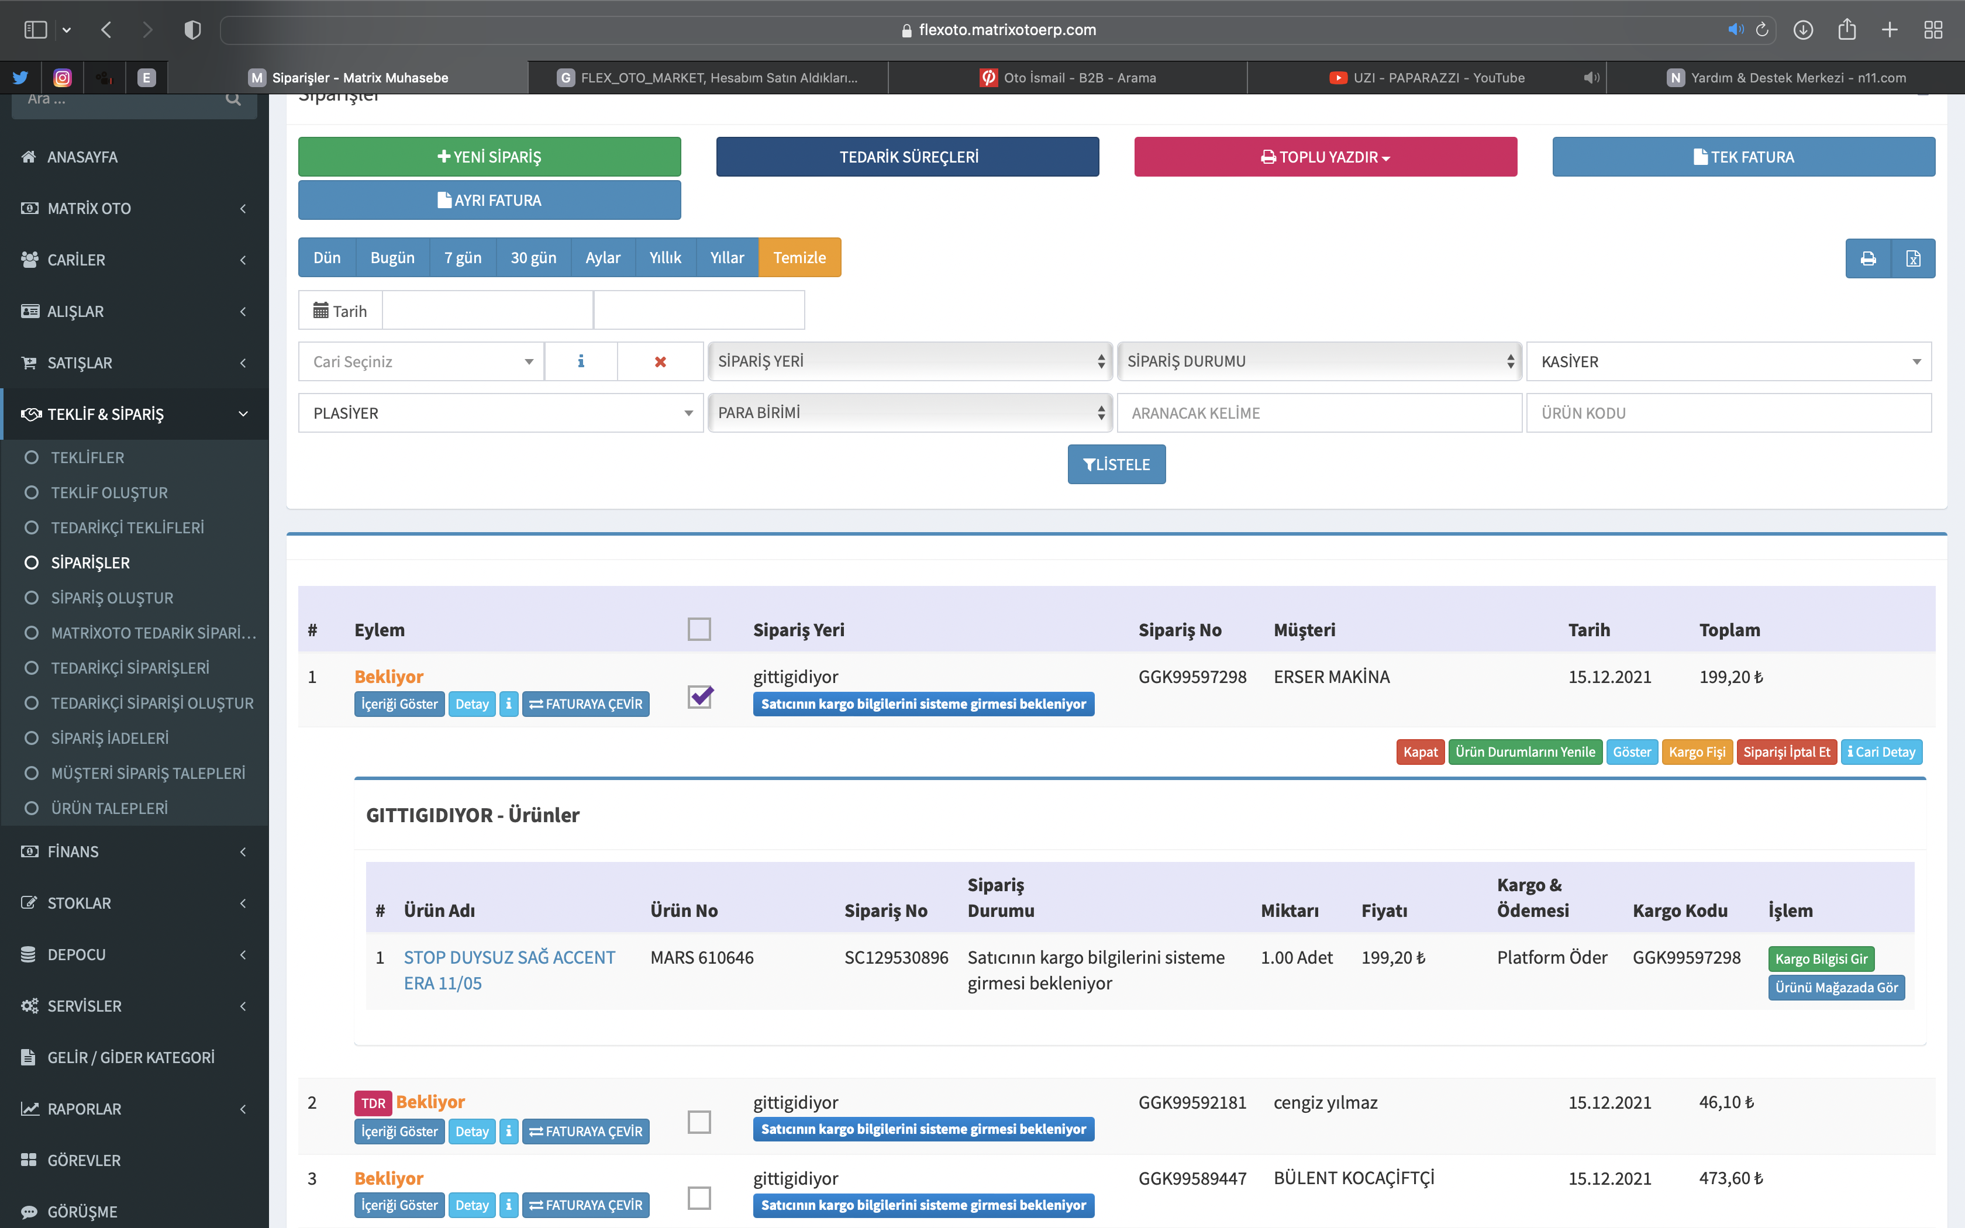Click the pinned Twitter tab icon
The width and height of the screenshot is (1965, 1228).
[20, 78]
